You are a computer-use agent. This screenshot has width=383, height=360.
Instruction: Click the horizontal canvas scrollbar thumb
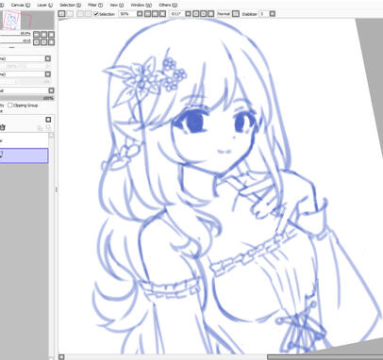point(325,357)
